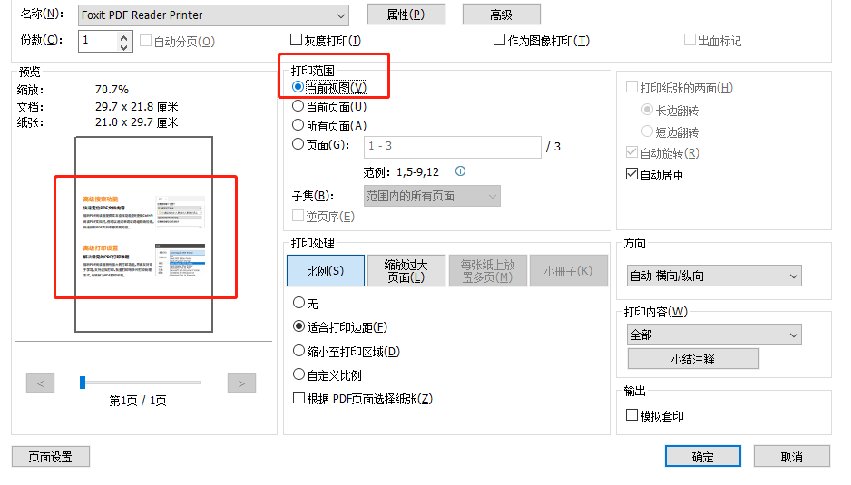Click the preview page slider track
Viewport: 851px width, 485px height.
pyautogui.click(x=141, y=383)
